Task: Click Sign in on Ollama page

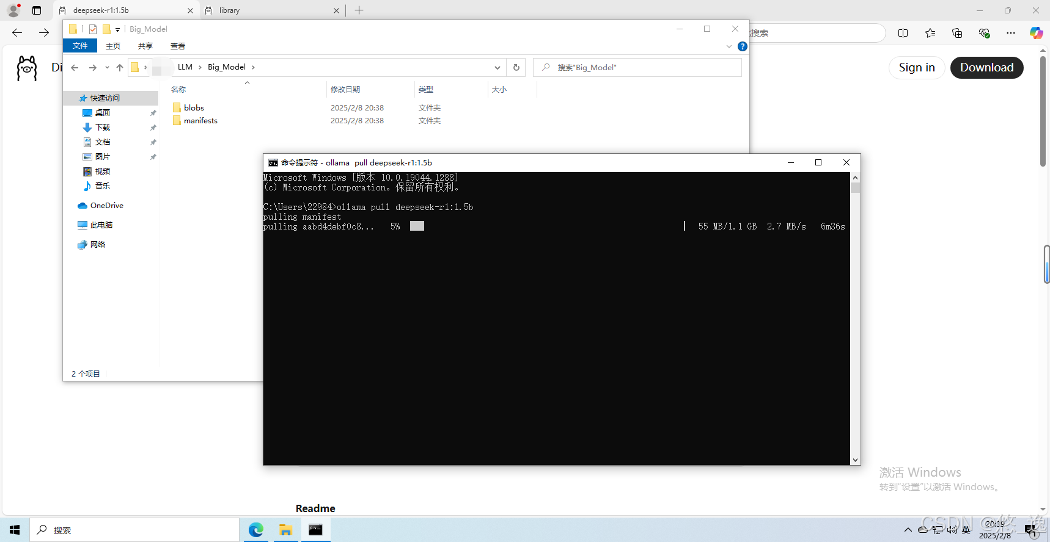Action: click(x=917, y=68)
